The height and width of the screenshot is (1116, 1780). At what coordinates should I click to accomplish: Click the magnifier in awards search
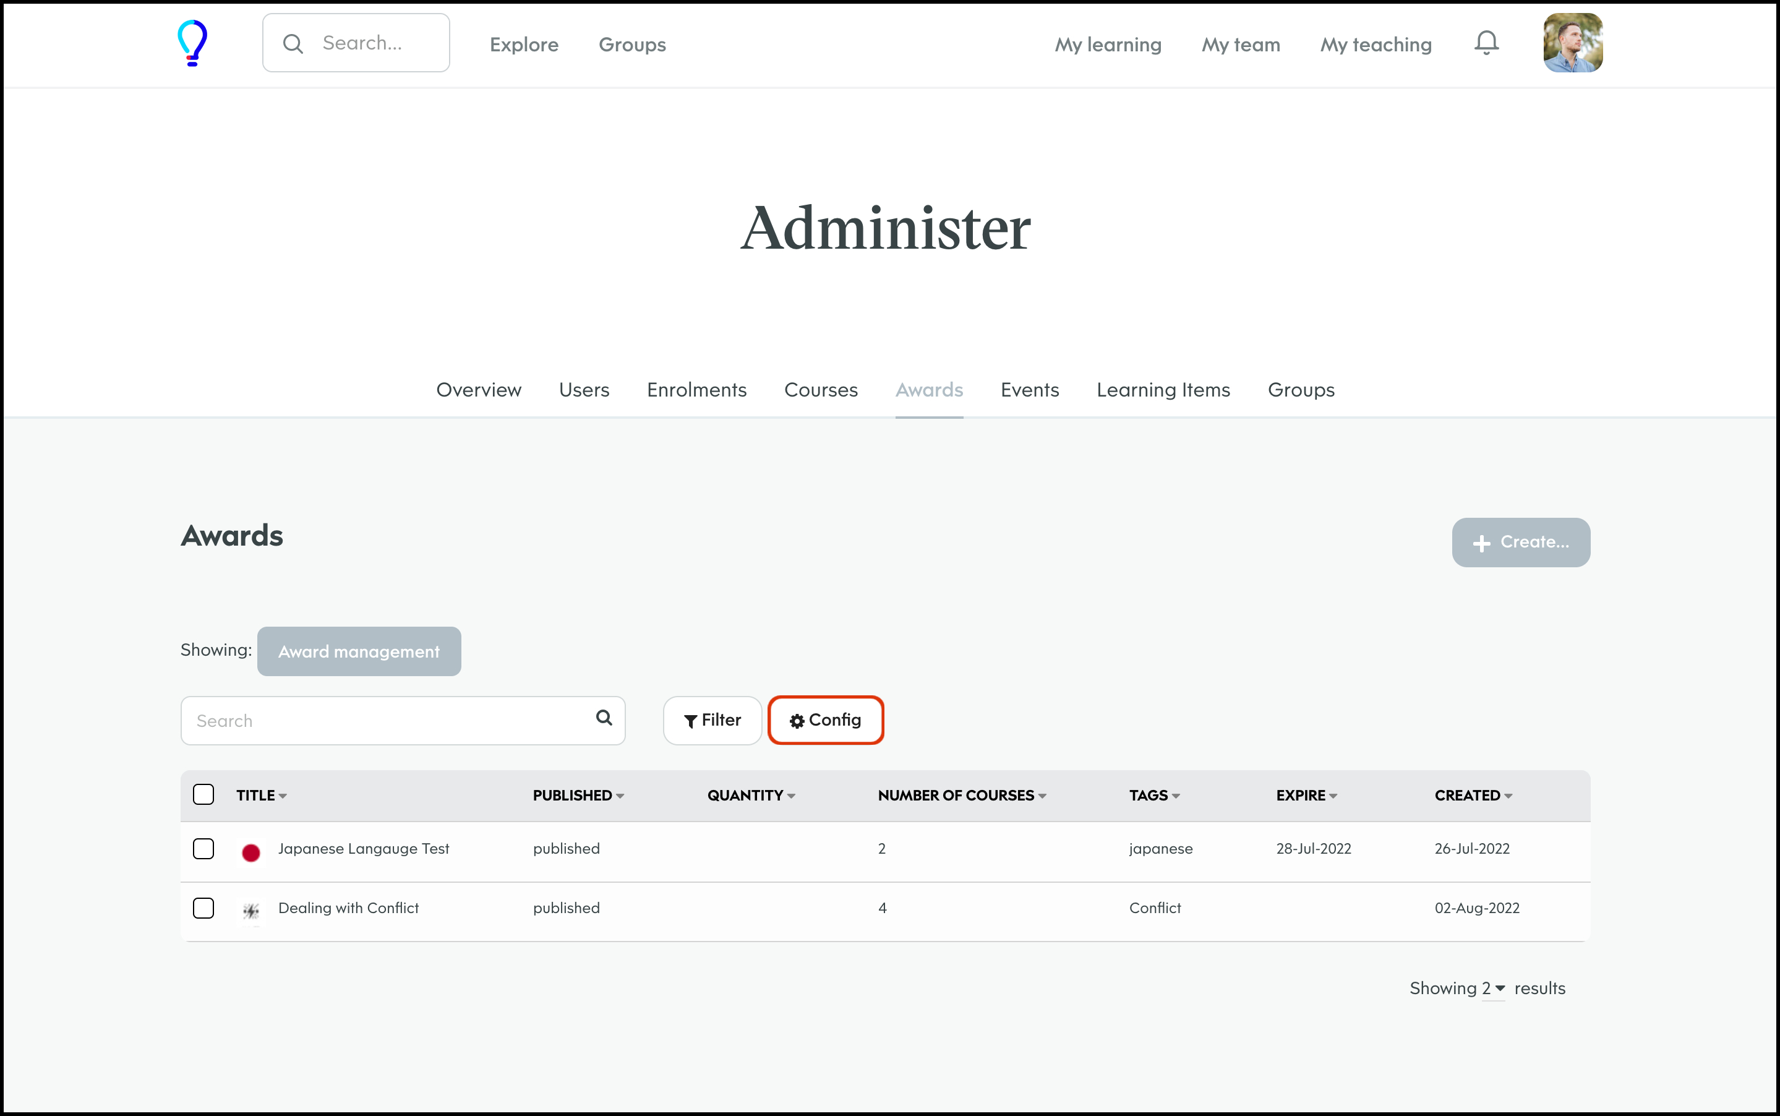(x=604, y=718)
